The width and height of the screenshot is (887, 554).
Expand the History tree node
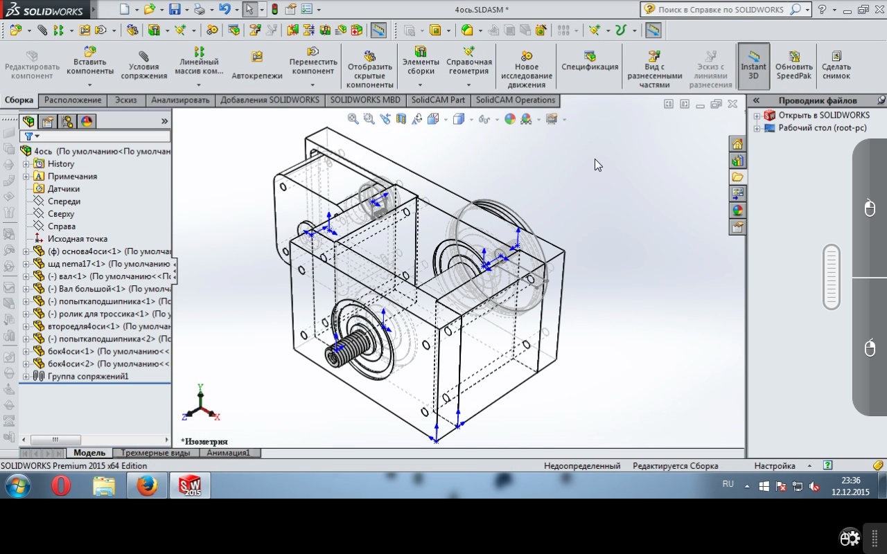[x=26, y=164]
